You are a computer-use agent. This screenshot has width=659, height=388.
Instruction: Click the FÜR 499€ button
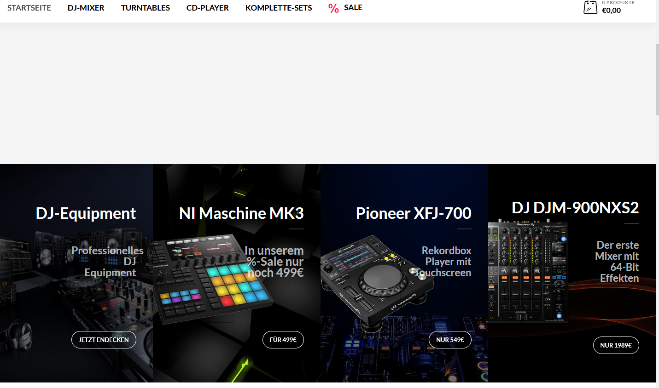click(x=283, y=340)
